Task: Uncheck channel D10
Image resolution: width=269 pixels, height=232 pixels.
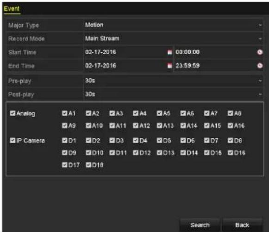Action: point(88,152)
